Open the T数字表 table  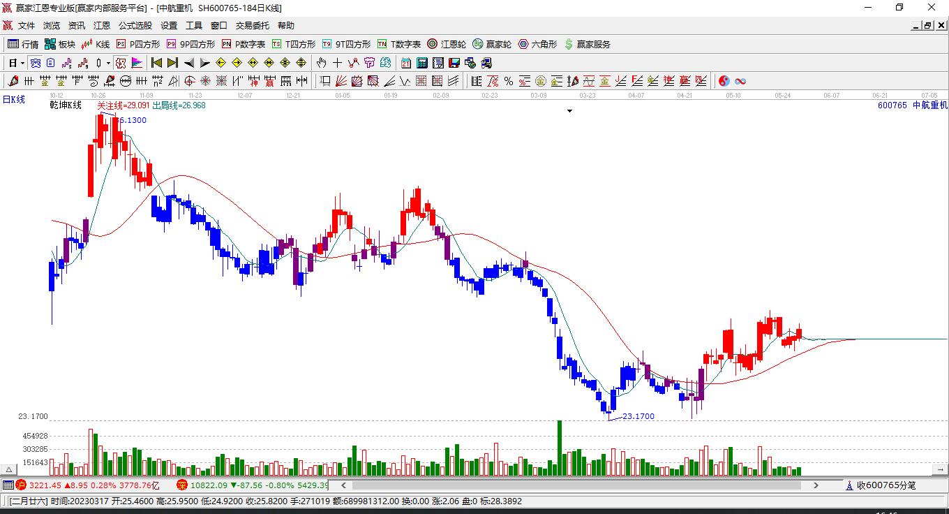[399, 44]
